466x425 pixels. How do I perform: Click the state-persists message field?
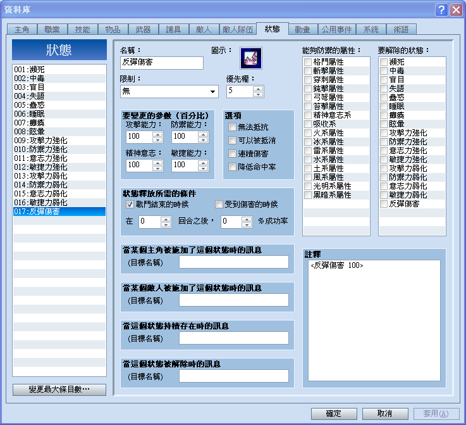[x=234, y=338]
